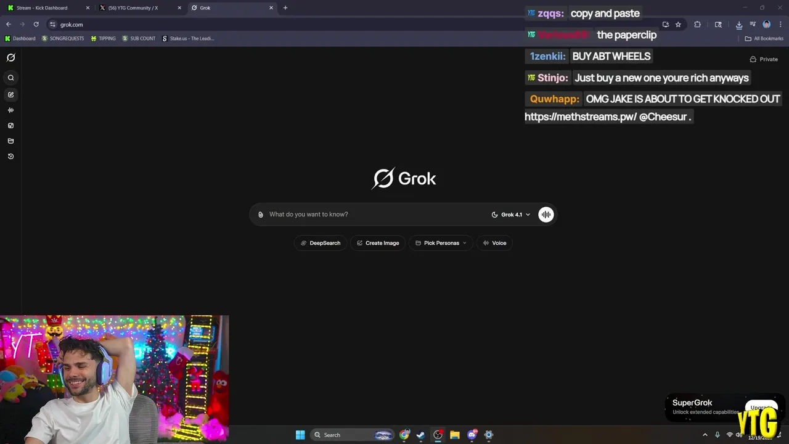Viewport: 789px width, 444px height.
Task: Open the SUB COUNT bookmark
Action: tap(139, 38)
